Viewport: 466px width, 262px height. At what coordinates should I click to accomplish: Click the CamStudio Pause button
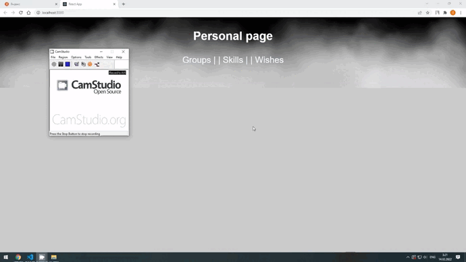(61, 64)
